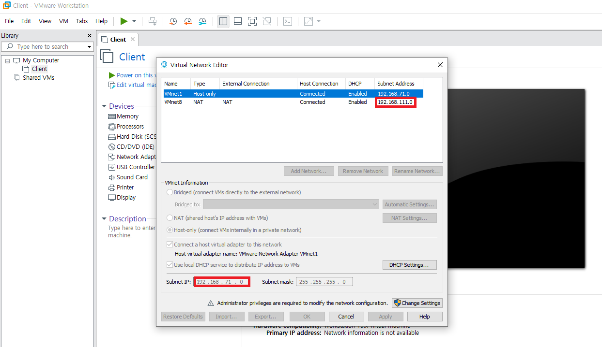Close the Library panel with its X
This screenshot has width=602, height=347.
(89, 35)
